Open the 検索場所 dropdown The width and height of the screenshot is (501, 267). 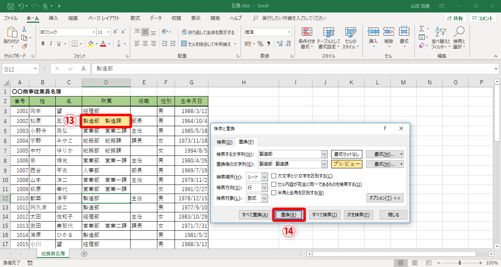[264, 177]
